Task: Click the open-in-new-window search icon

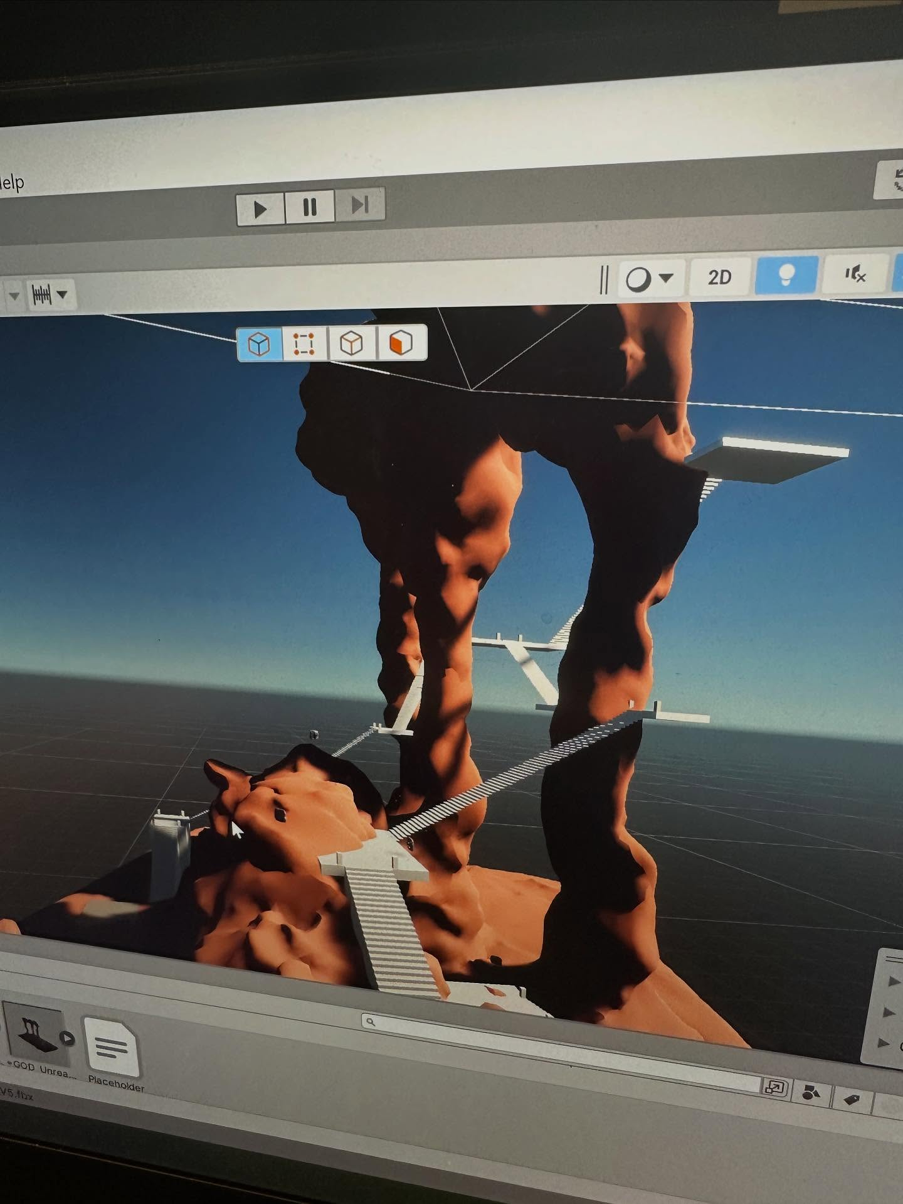Action: [774, 1088]
